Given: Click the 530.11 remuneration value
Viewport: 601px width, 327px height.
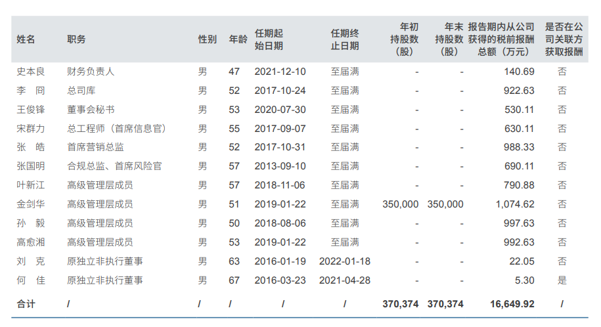Looking at the screenshot, I should 520,110.
